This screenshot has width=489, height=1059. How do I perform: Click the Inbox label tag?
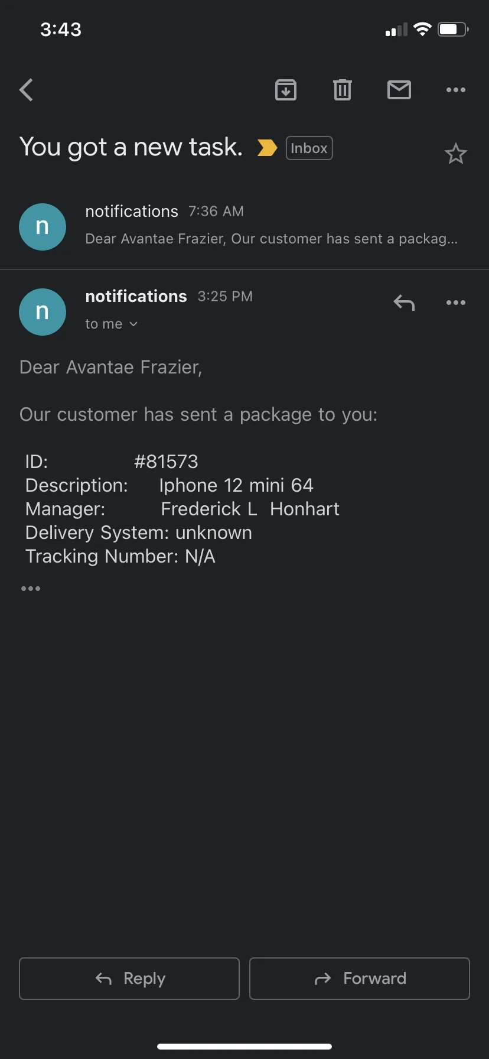(x=309, y=148)
